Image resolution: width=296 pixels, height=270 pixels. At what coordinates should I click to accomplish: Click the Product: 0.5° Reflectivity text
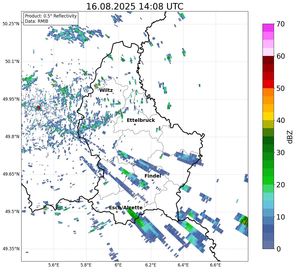(x=51, y=16)
